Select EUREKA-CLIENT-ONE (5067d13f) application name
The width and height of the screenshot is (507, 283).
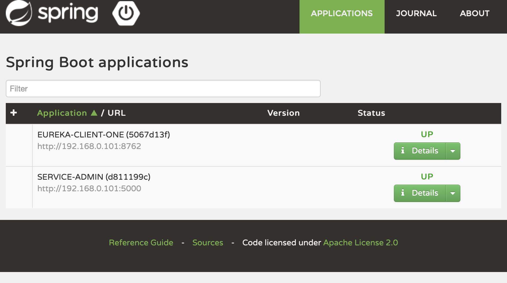pos(104,135)
